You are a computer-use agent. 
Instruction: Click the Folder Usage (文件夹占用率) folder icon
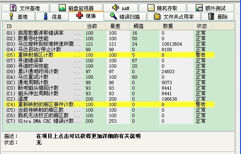pos(157,16)
